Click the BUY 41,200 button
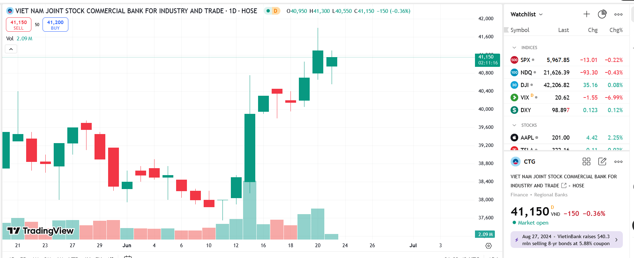 coord(55,24)
